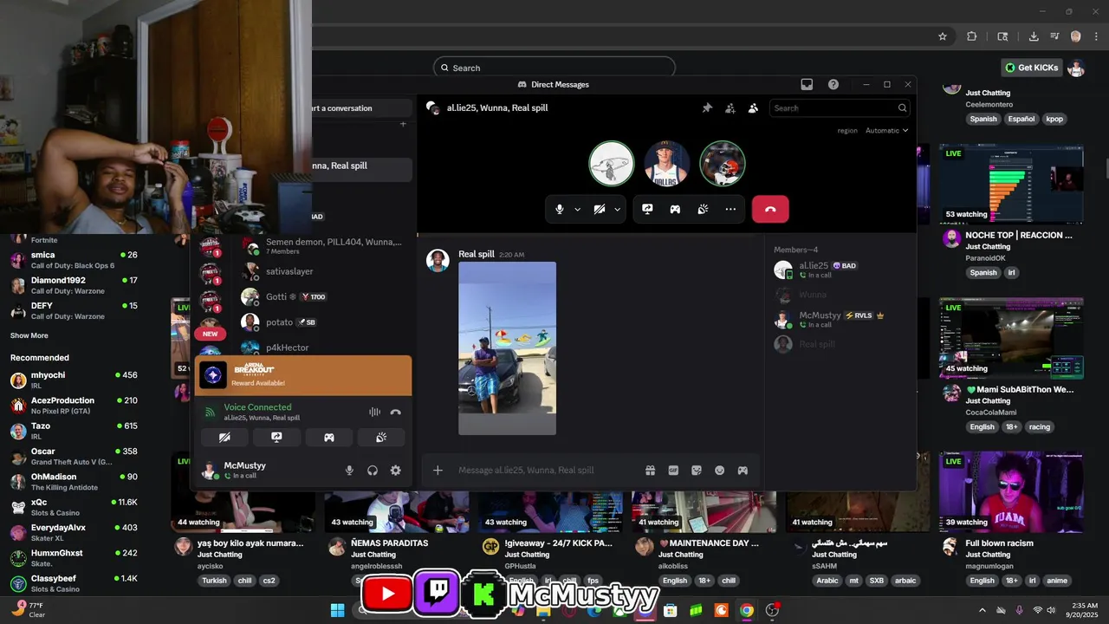
Task: Open emoji picker in message bar
Action: 719,470
